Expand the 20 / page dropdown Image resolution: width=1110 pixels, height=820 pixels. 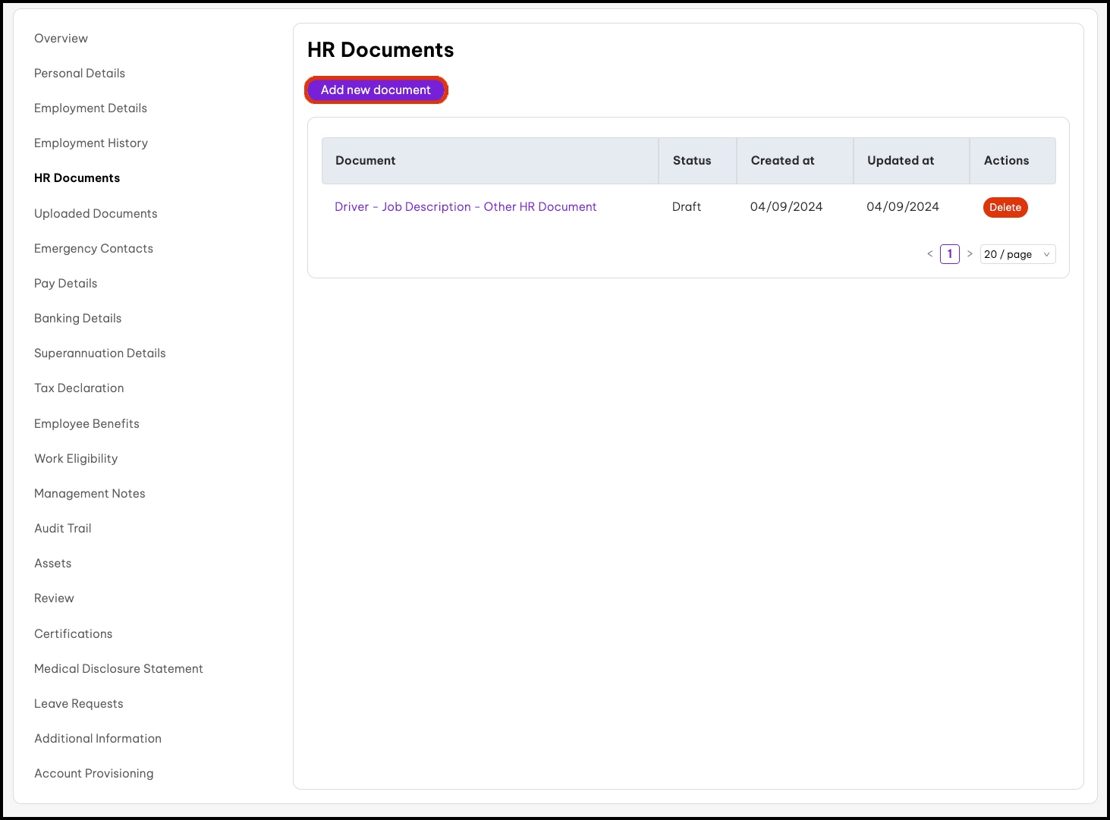pyautogui.click(x=1017, y=255)
